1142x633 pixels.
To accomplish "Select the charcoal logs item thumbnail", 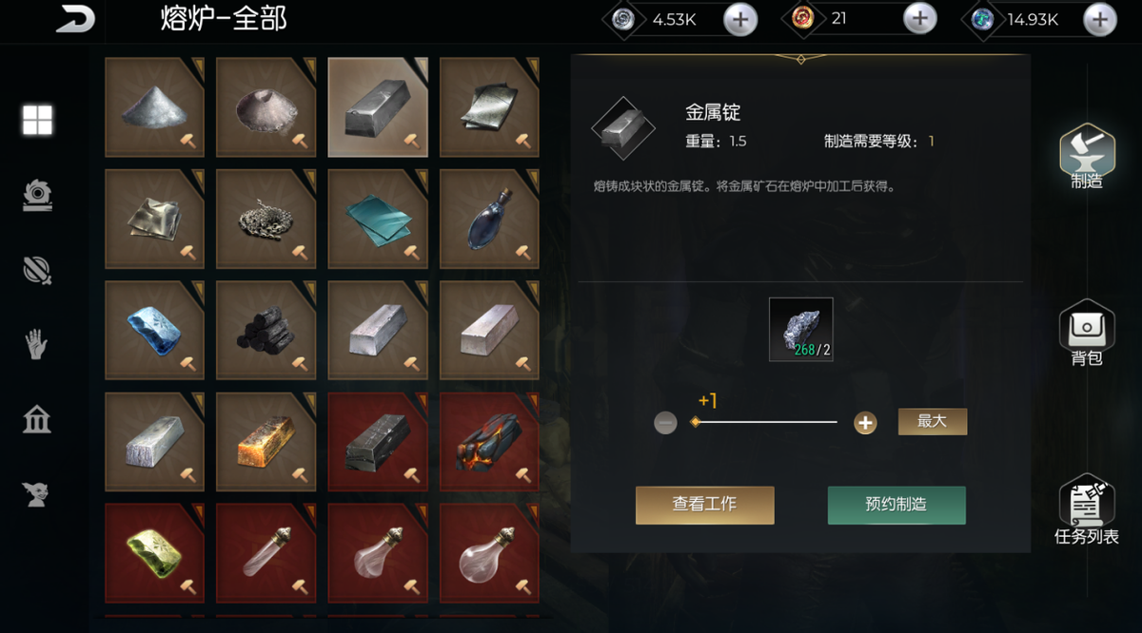I will click(x=266, y=330).
